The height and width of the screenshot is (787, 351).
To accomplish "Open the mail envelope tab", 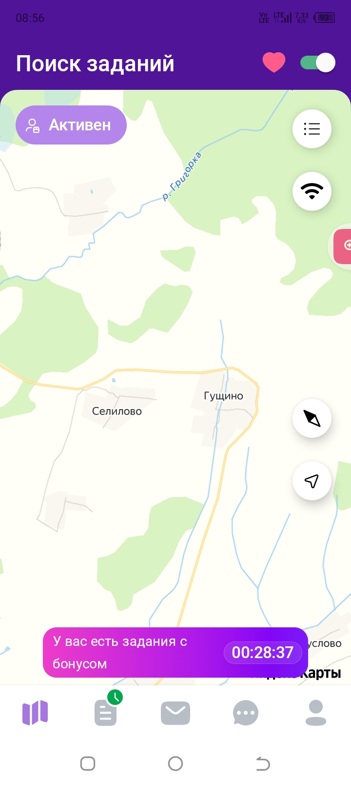I will click(x=175, y=713).
